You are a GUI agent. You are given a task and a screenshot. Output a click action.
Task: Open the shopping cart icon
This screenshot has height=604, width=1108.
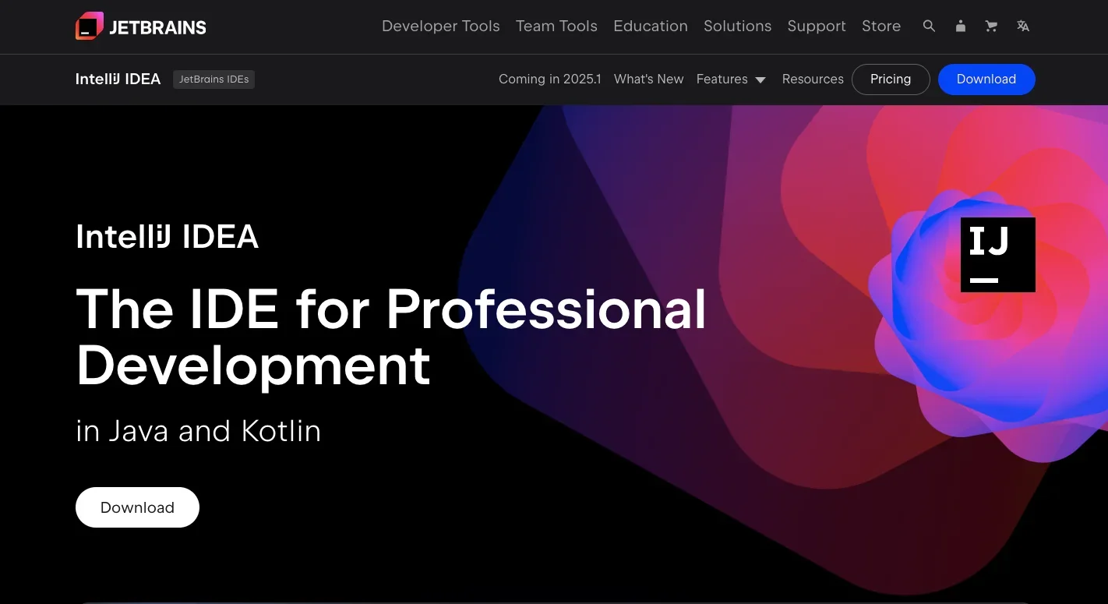(x=991, y=26)
